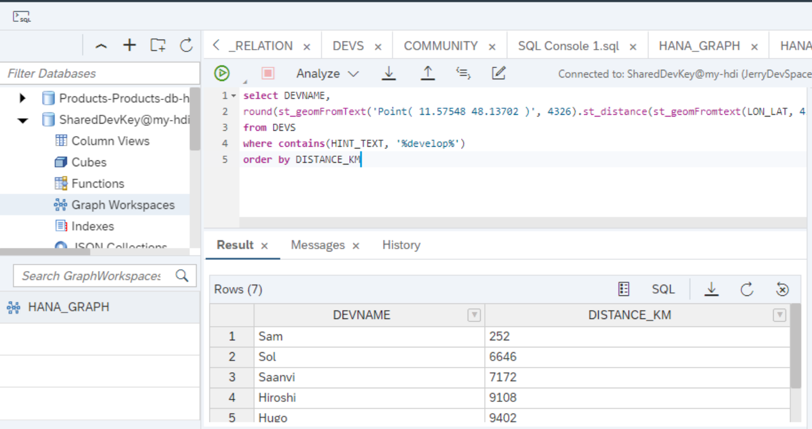Click the result form view icon
Viewport: 812px width, 429px height.
click(x=623, y=289)
